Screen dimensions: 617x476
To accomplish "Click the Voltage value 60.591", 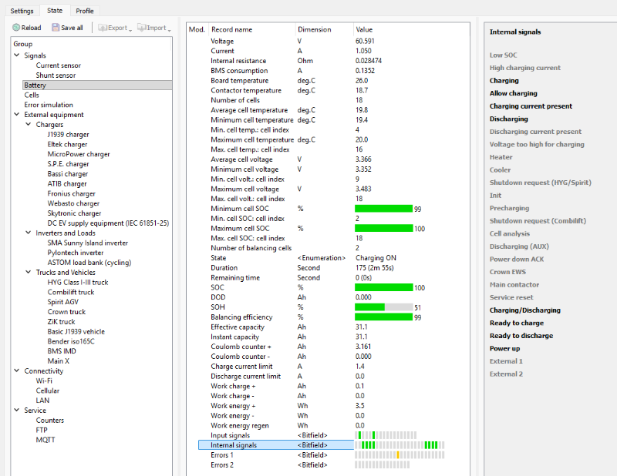I will 365,41.
